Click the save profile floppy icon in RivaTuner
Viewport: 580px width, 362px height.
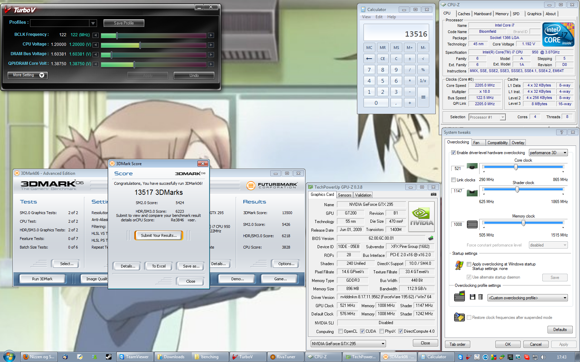473,297
